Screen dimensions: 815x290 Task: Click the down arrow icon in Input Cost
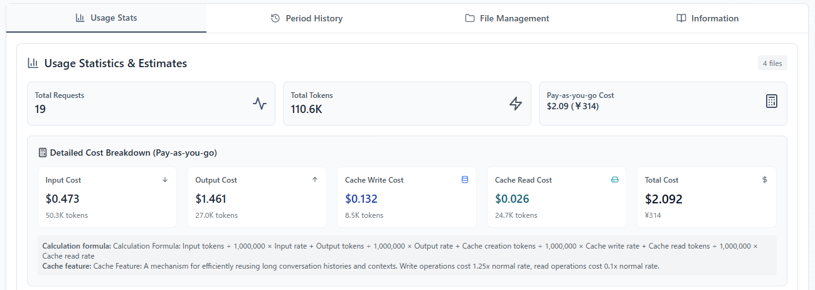coord(165,180)
